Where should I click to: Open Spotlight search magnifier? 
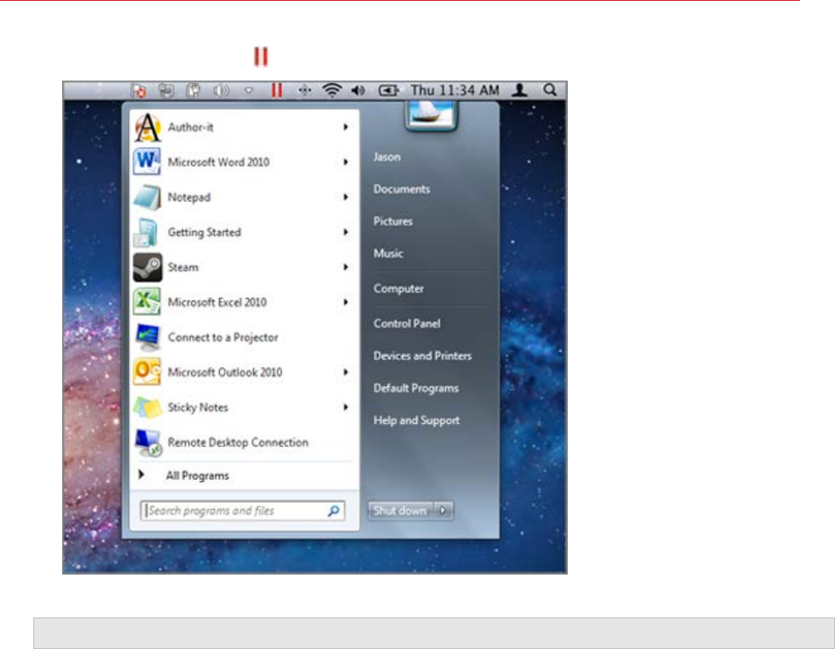[549, 90]
